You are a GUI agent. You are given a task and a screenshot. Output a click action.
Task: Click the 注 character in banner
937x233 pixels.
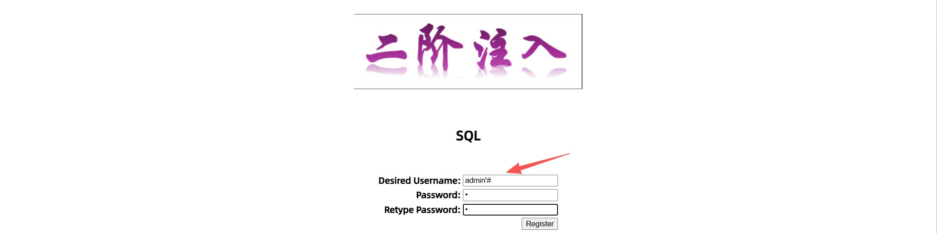click(x=492, y=48)
